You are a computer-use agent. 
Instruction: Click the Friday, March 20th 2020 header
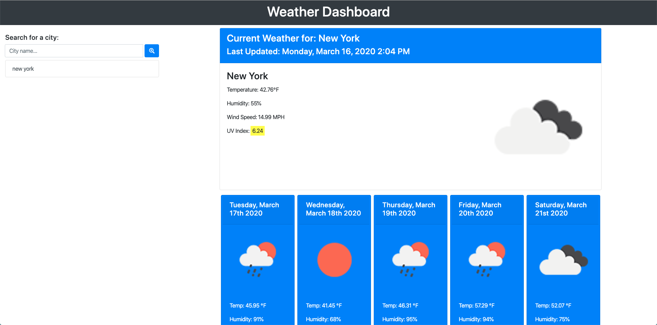480,209
